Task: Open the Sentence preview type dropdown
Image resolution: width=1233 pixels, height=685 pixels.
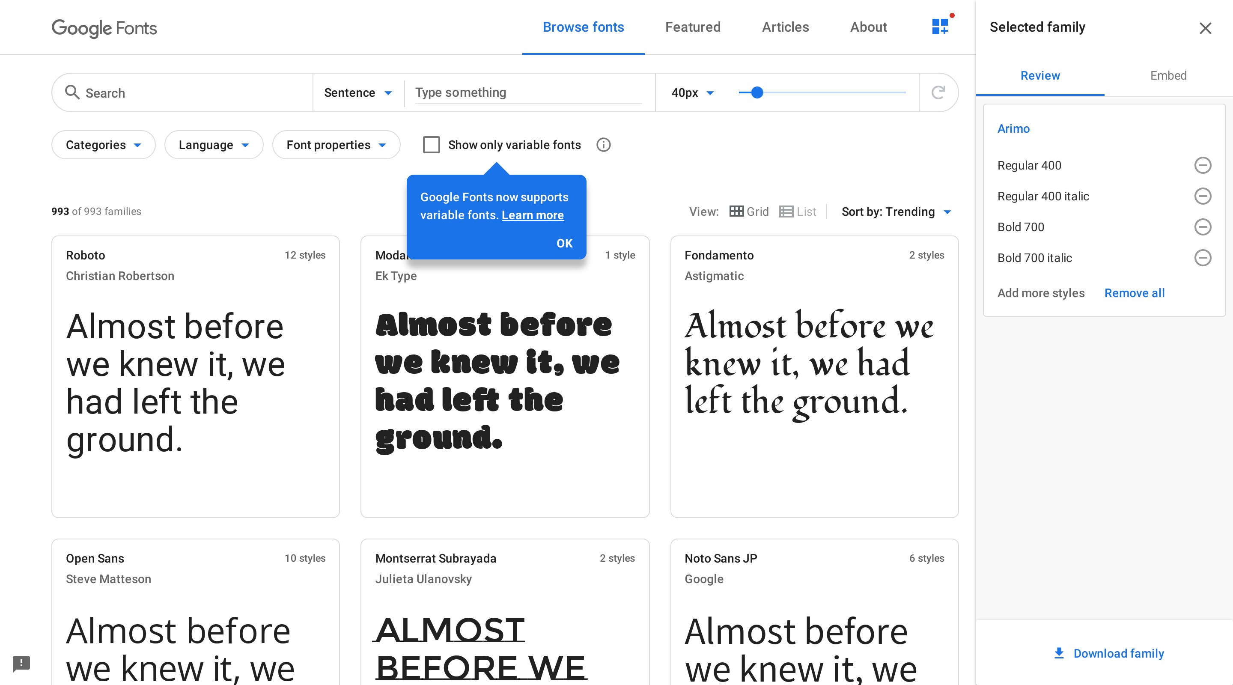Action: pyautogui.click(x=357, y=92)
